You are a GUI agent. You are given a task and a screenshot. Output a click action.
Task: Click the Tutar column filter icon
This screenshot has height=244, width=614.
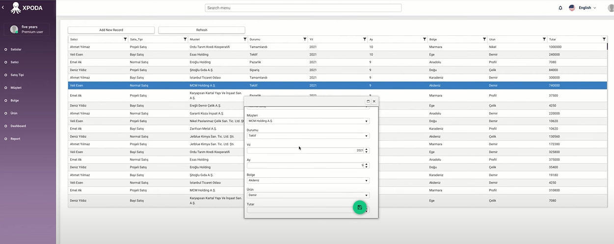click(x=604, y=39)
